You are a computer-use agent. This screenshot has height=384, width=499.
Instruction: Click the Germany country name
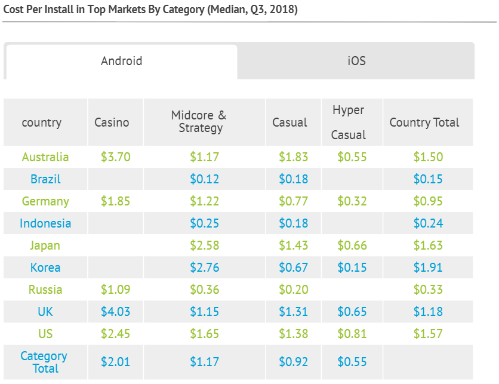(x=45, y=201)
